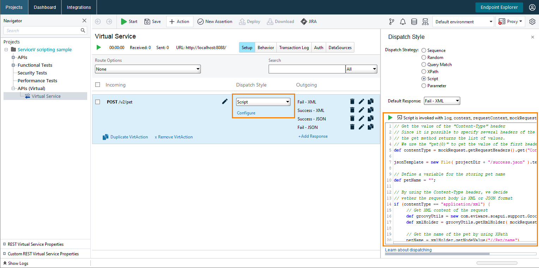Open the Integrations menu item
Viewport: 539px width, 268px height.
[79, 7]
